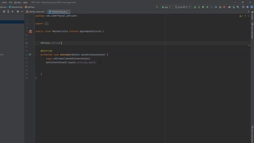This screenshot has width=254, height=143.
Task: Click the package com.coderfaysal.pdfviewer line
Action: pos(57,16)
